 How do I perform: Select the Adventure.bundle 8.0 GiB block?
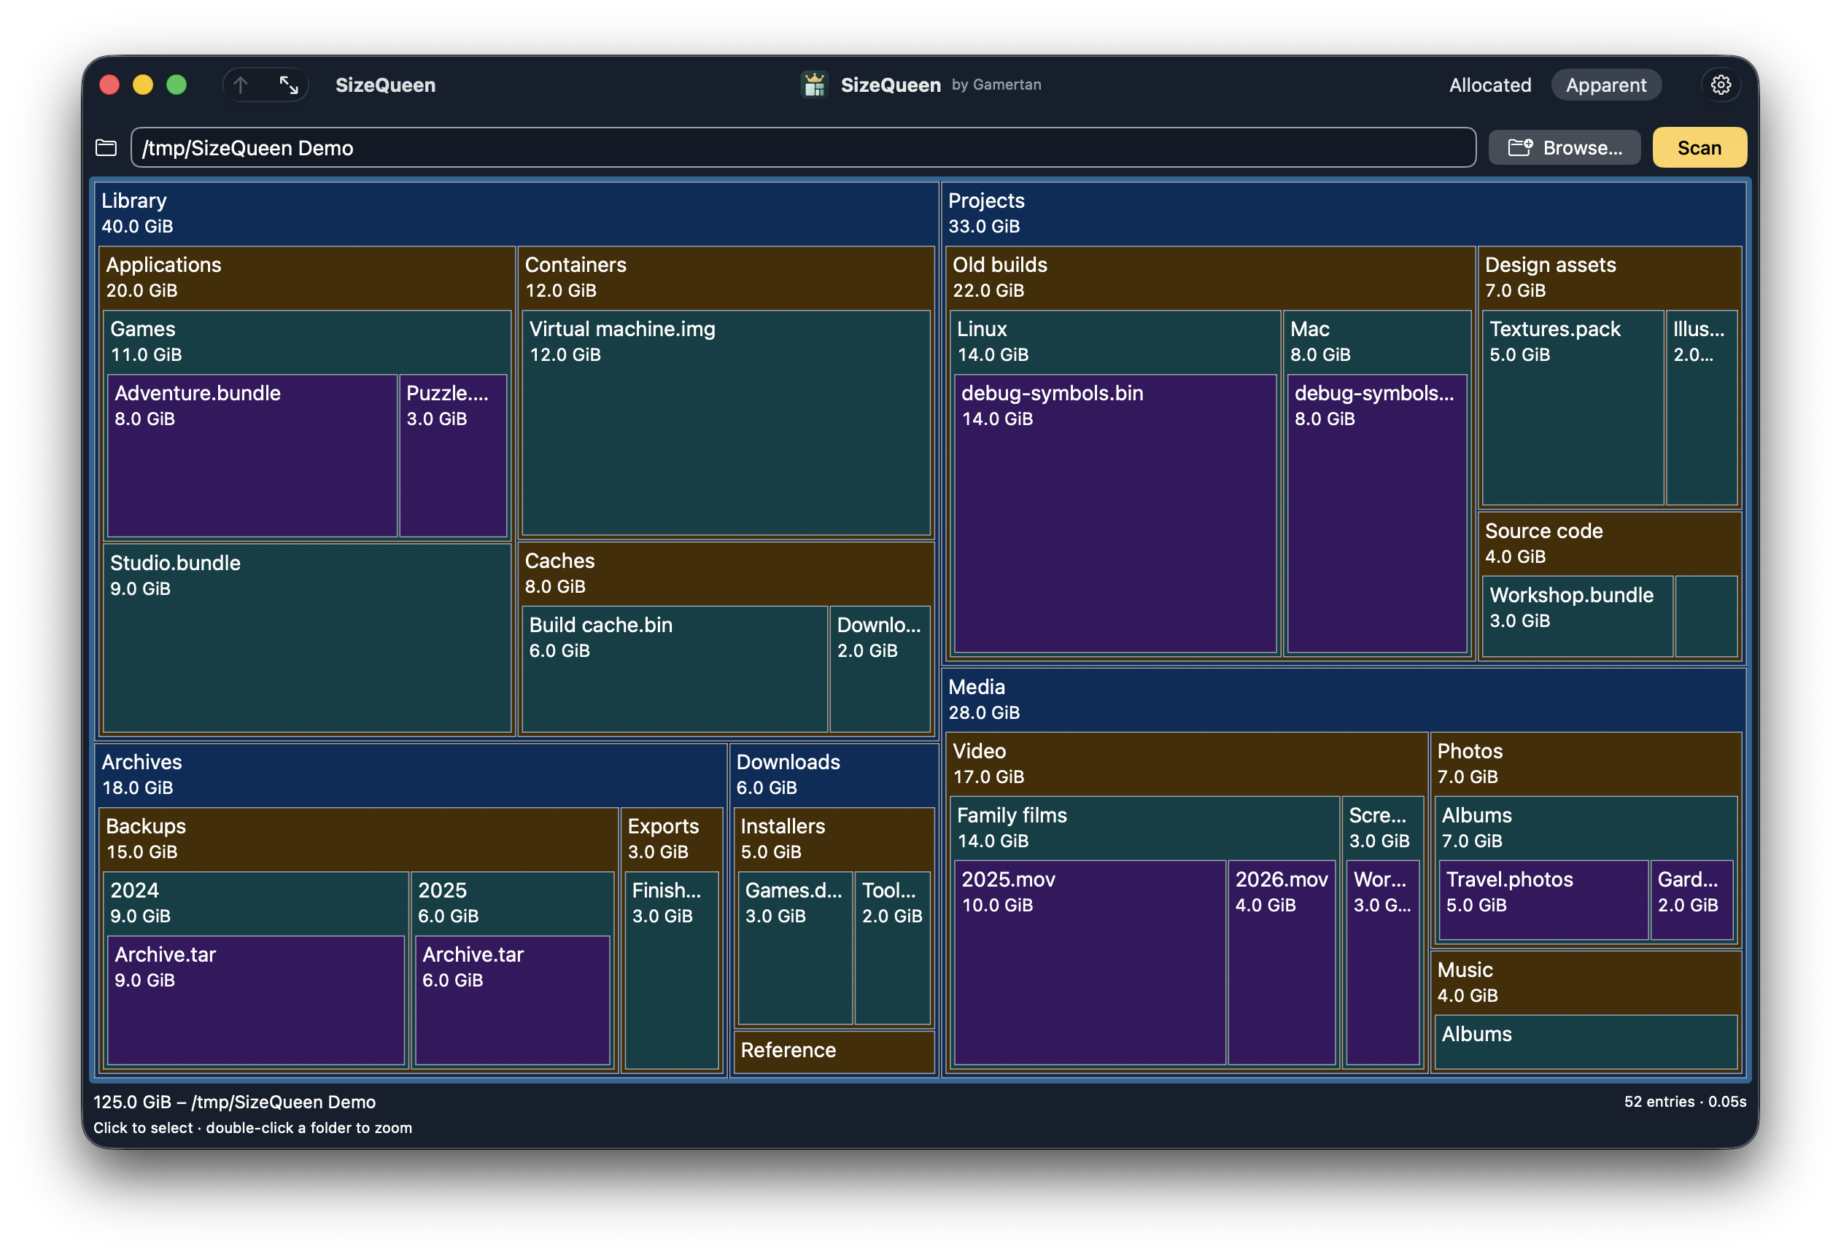[252, 456]
